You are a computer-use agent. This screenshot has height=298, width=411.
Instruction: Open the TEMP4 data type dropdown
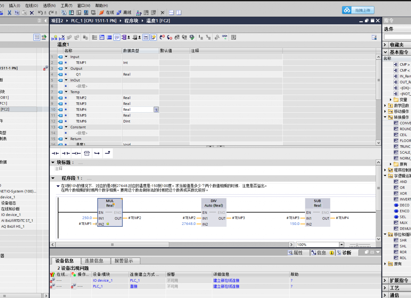156,110
